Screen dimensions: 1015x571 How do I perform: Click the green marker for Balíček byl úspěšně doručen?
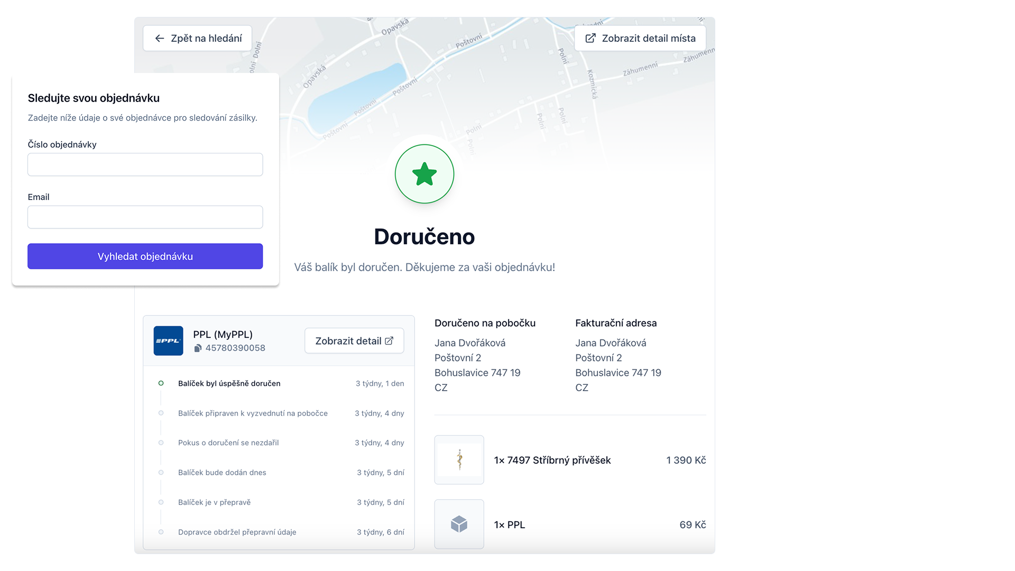pos(161,383)
